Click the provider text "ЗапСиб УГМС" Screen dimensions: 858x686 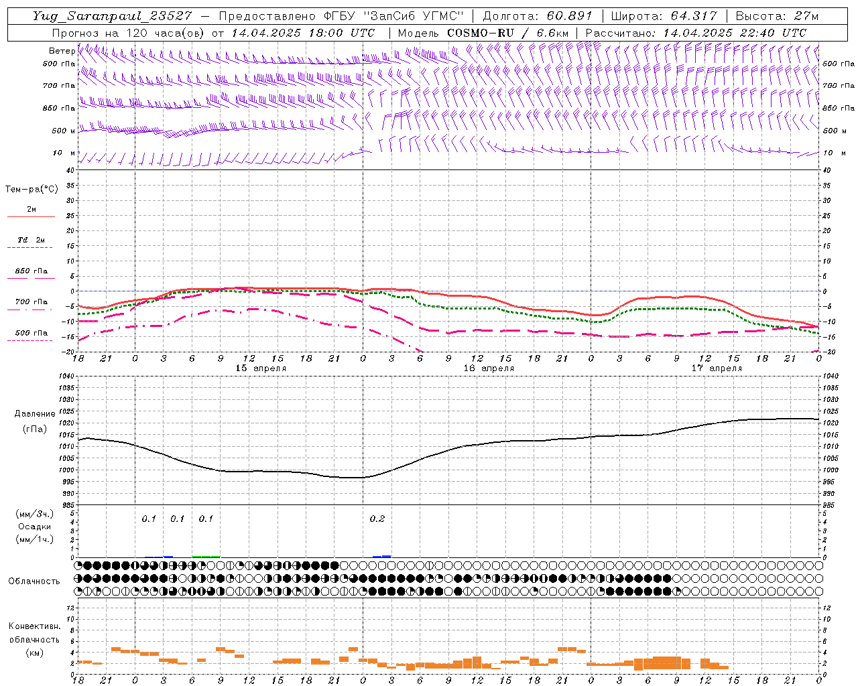[x=414, y=17]
